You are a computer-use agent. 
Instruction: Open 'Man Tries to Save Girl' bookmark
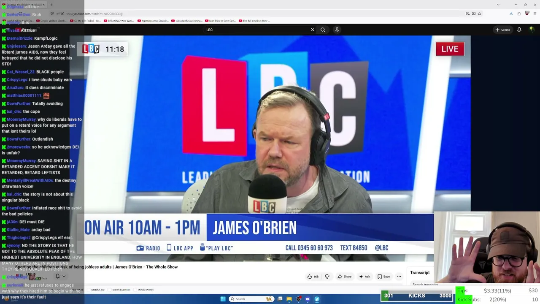click(220, 21)
